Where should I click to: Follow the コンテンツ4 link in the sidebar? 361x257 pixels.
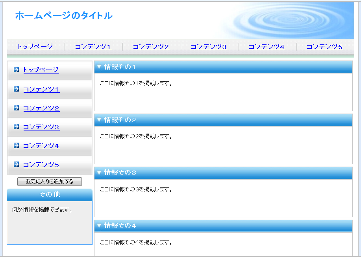[41, 146]
